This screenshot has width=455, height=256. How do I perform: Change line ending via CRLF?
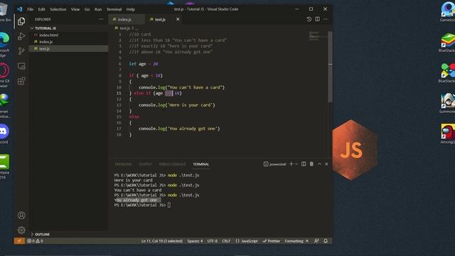(226, 241)
